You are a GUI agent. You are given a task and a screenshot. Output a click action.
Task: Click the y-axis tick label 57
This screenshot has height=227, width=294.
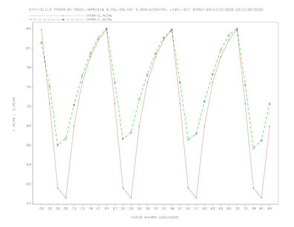pos(29,203)
